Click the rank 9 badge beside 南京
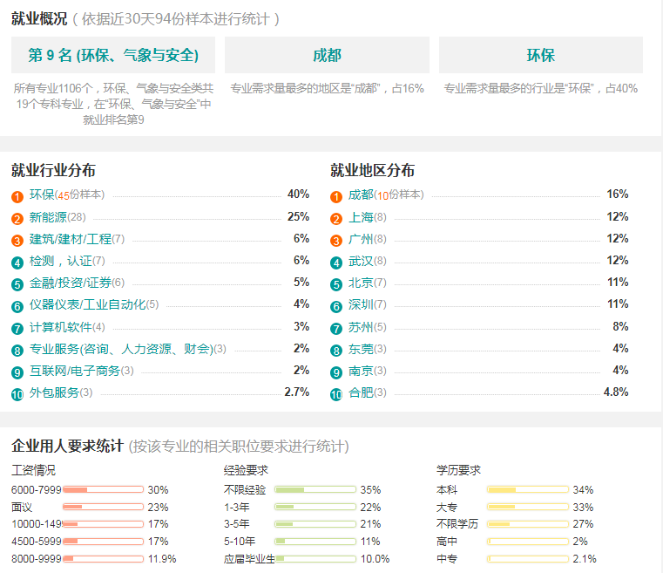Viewport: 663px width, 573px height. click(336, 372)
